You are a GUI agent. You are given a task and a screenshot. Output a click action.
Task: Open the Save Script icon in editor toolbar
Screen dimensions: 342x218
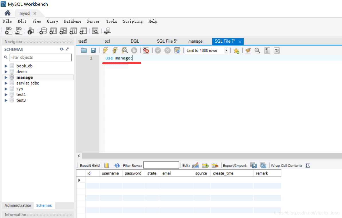pyautogui.click(x=93, y=50)
